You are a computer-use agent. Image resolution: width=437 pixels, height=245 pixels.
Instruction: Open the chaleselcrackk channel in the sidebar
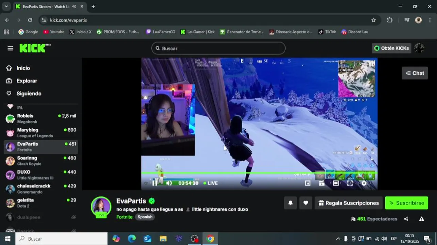point(41,189)
